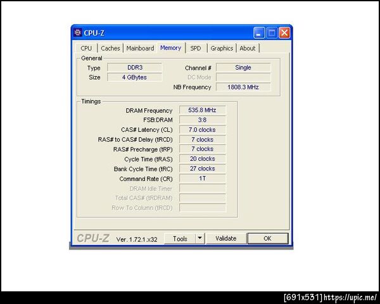Click the empty DRAM Idle Timer field

pos(203,188)
